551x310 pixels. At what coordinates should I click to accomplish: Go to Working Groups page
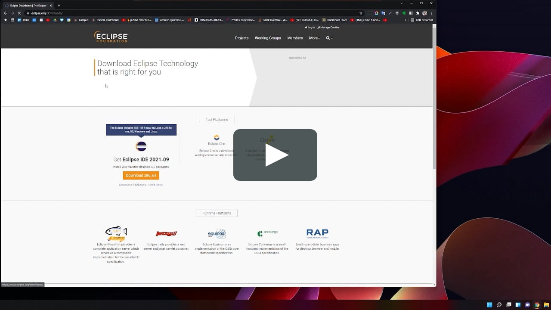(x=268, y=38)
